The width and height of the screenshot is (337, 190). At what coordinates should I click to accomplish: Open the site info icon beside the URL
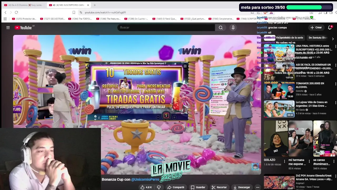(81, 12)
